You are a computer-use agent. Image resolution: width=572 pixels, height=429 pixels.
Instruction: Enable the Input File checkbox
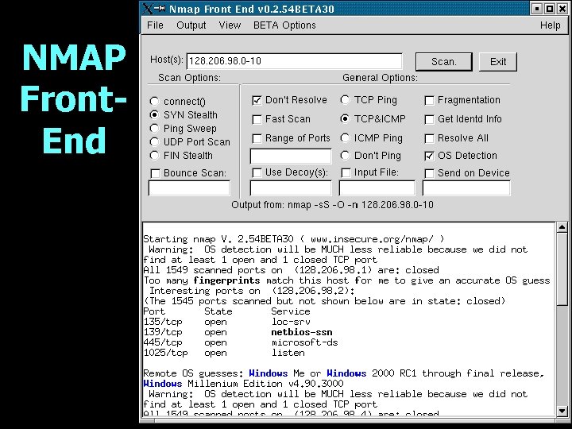coord(346,172)
